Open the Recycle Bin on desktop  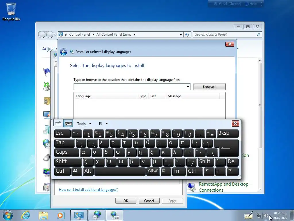11,12
